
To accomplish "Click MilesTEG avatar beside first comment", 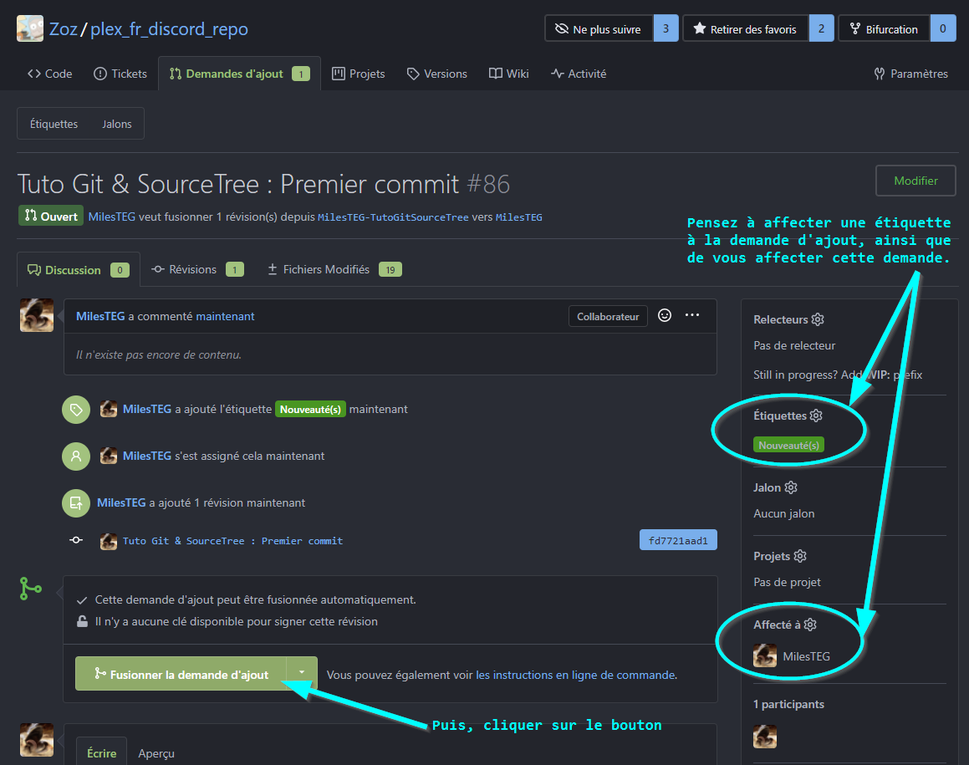I will click(x=37, y=315).
